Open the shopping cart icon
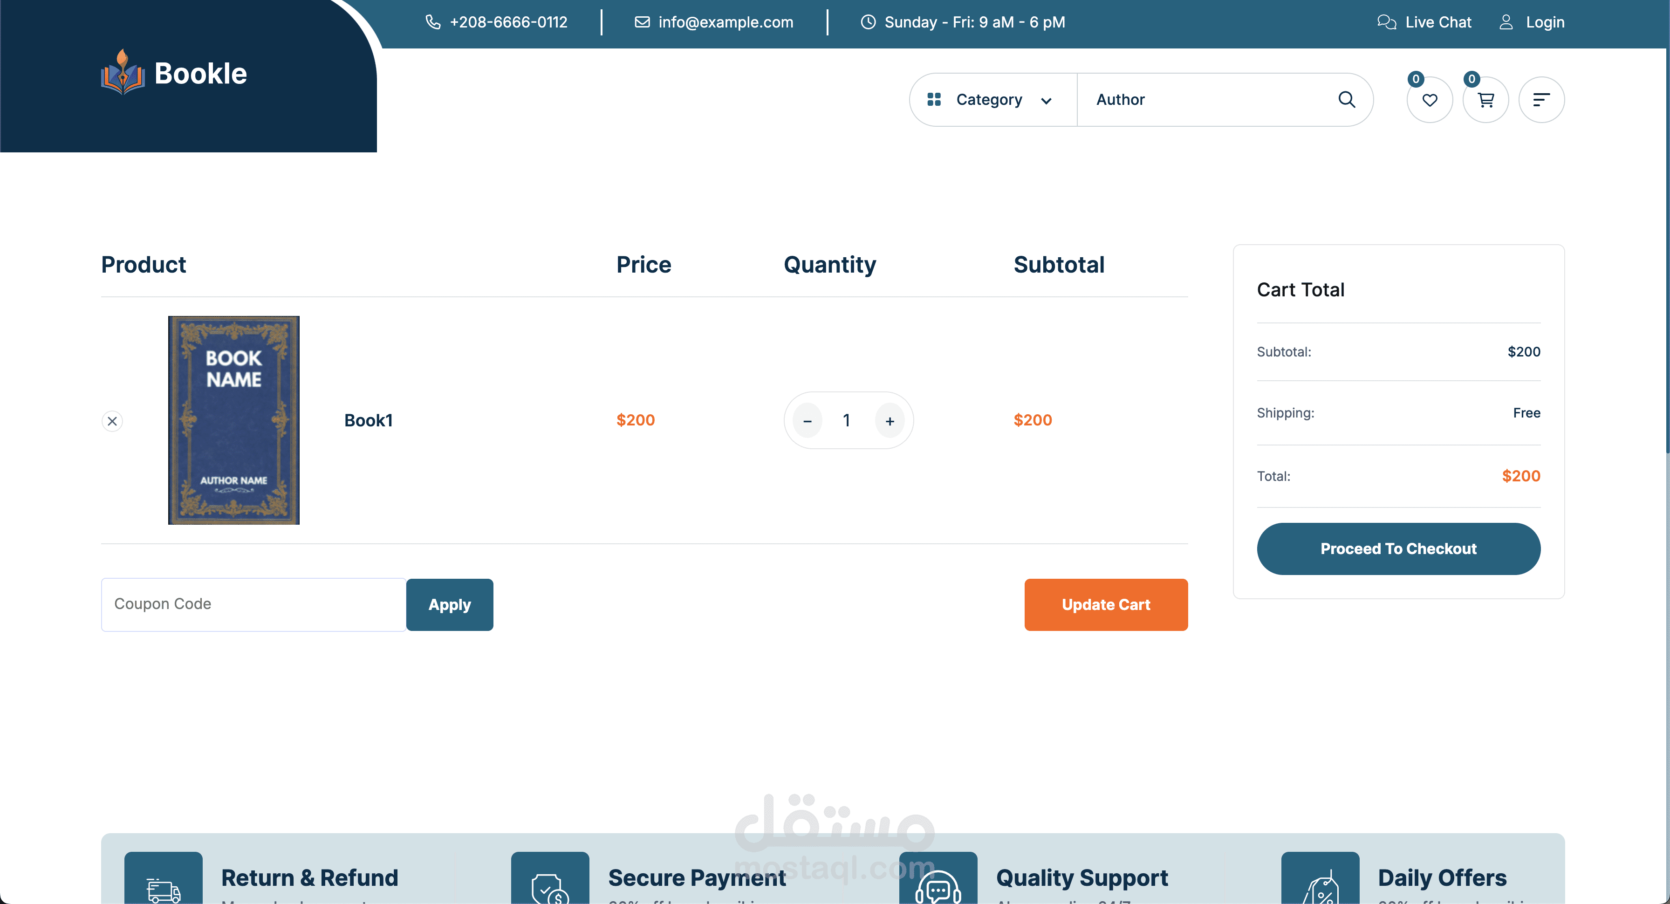 [1485, 100]
